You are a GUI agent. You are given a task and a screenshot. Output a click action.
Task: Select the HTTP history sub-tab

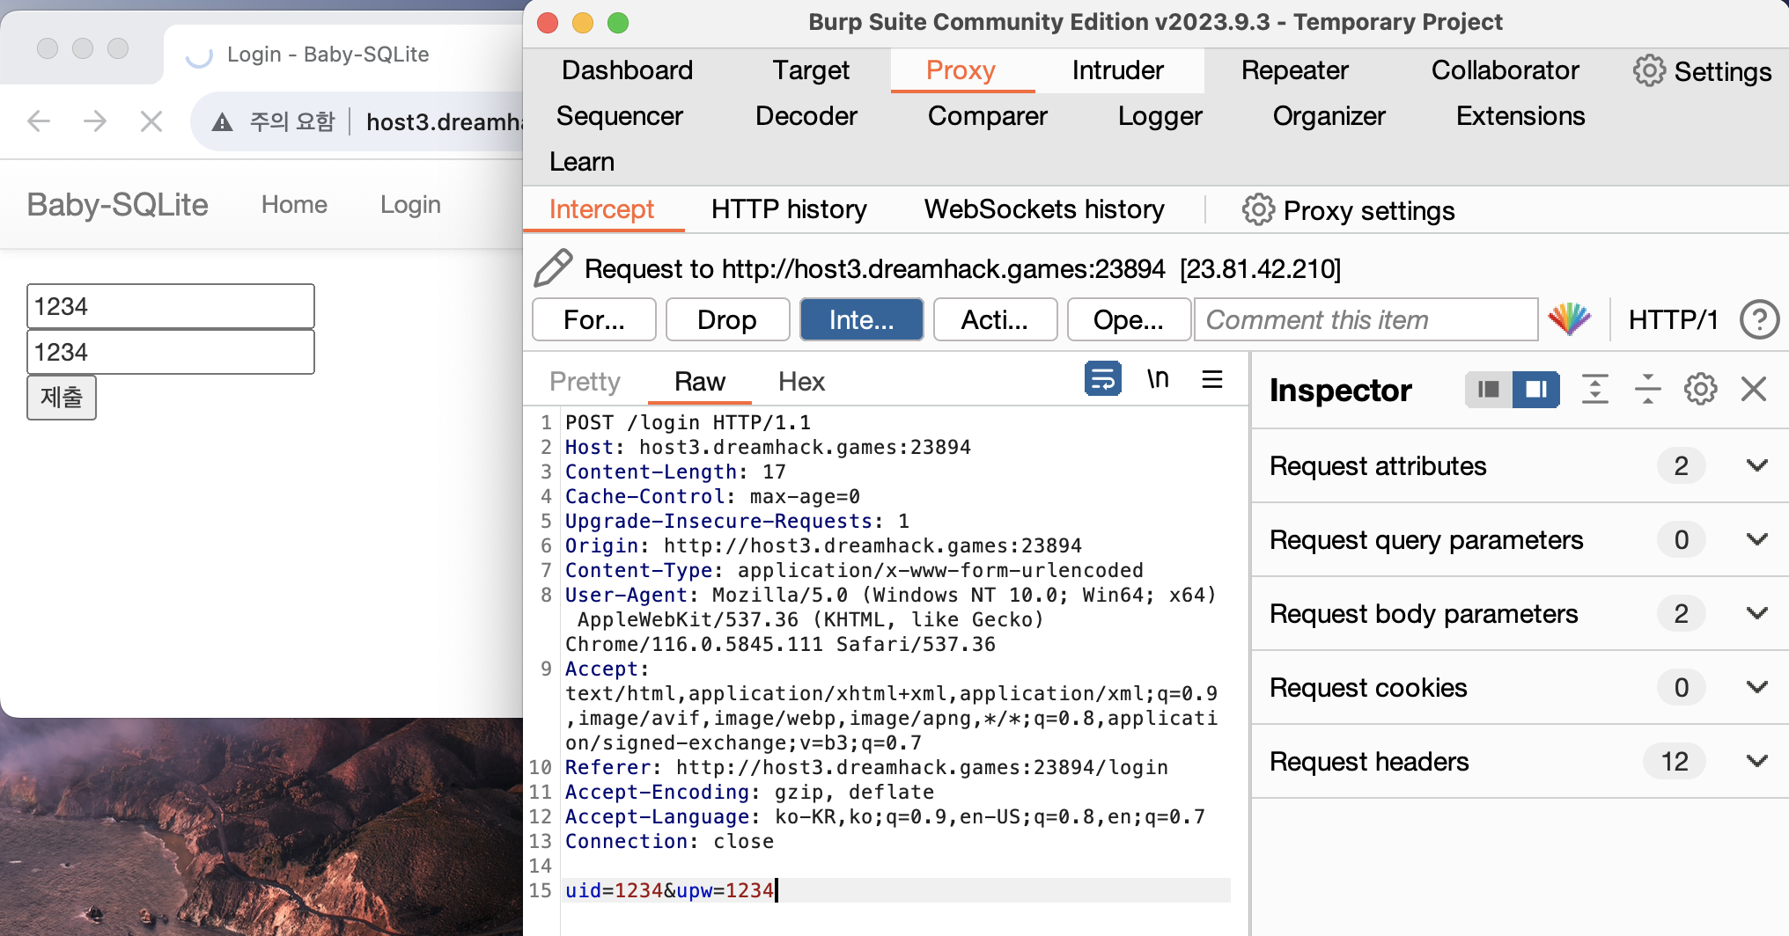coord(789,209)
